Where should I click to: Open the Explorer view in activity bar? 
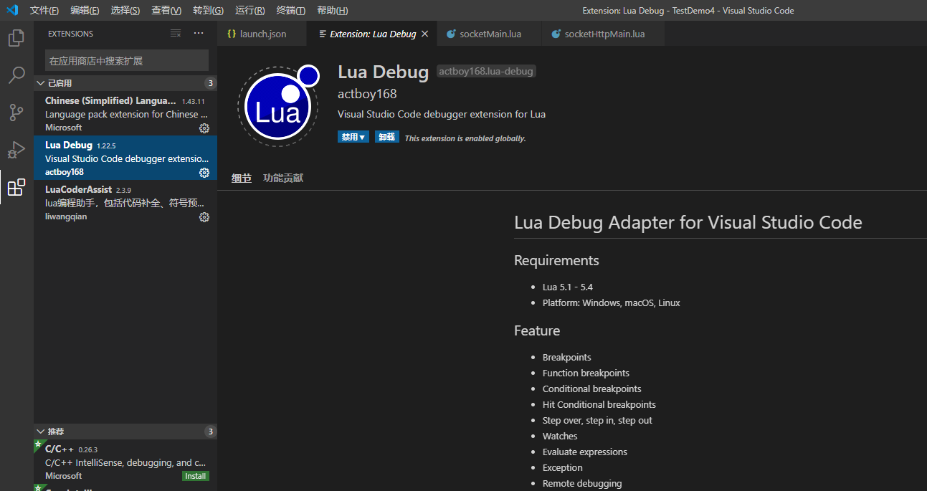tap(16, 38)
